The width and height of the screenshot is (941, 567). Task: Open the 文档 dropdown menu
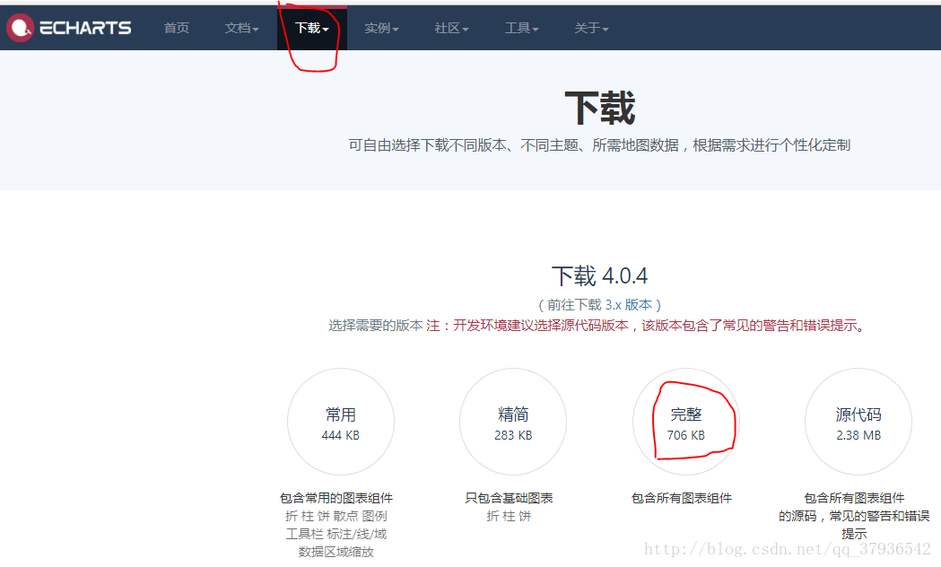pos(242,28)
